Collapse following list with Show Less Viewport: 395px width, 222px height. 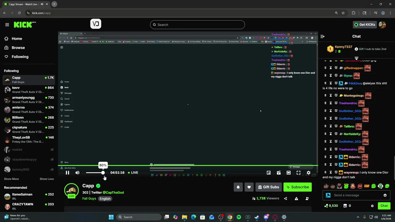coord(47,179)
